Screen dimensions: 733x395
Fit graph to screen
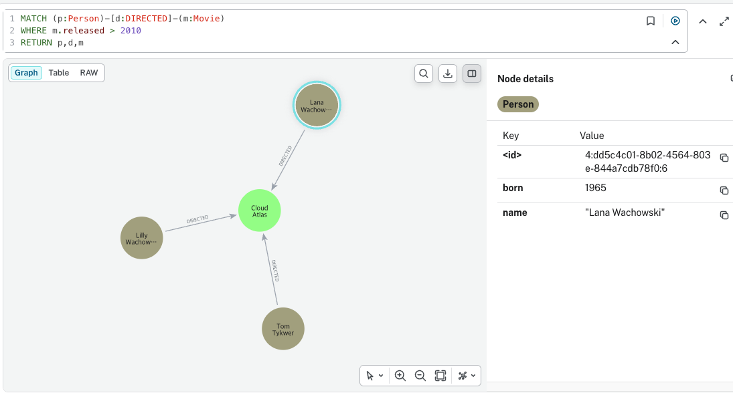440,376
